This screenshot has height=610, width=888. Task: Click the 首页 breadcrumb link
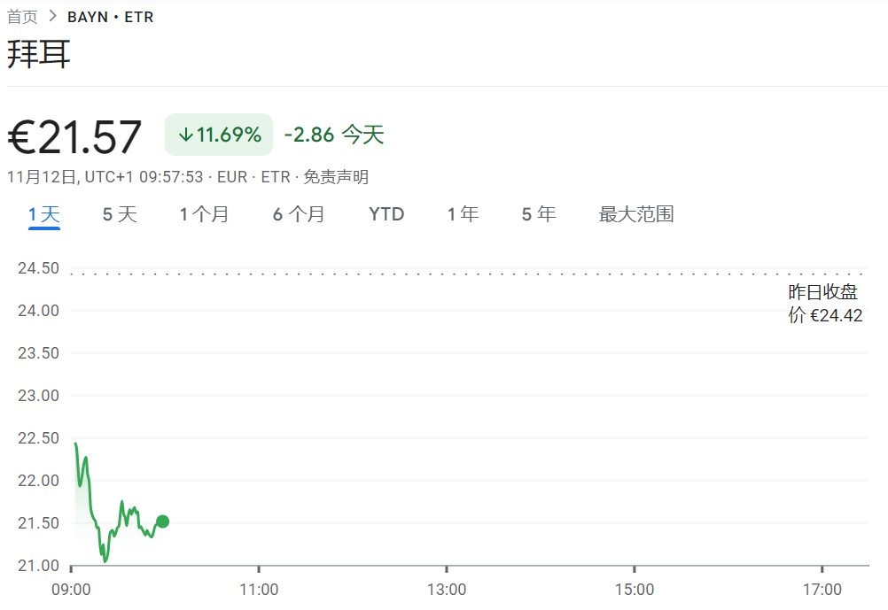(22, 17)
